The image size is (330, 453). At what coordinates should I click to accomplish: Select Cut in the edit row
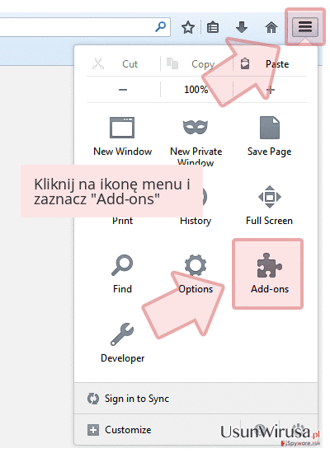(115, 64)
